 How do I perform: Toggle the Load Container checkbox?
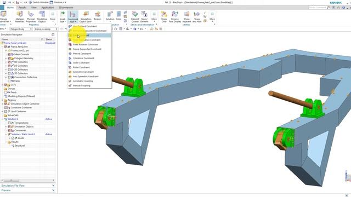[6, 111]
